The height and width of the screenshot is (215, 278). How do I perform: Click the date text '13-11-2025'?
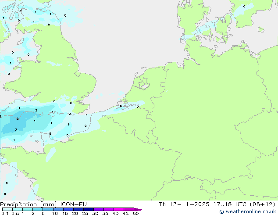[x=189, y=204]
